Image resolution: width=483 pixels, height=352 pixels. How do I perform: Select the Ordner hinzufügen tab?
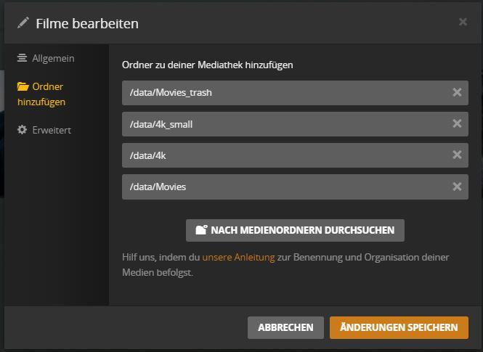41,94
